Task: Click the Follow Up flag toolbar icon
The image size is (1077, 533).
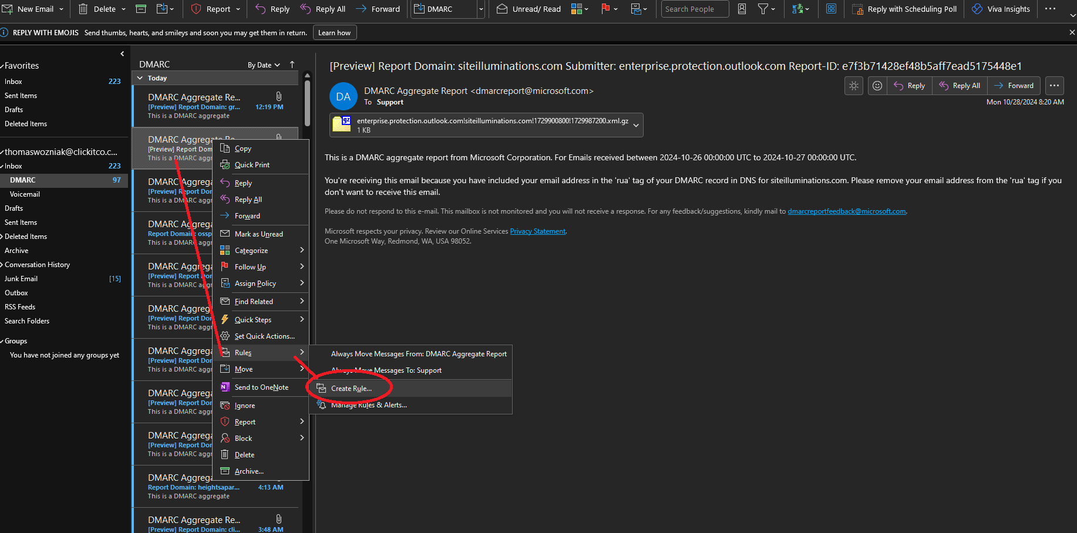Action: pyautogui.click(x=605, y=9)
